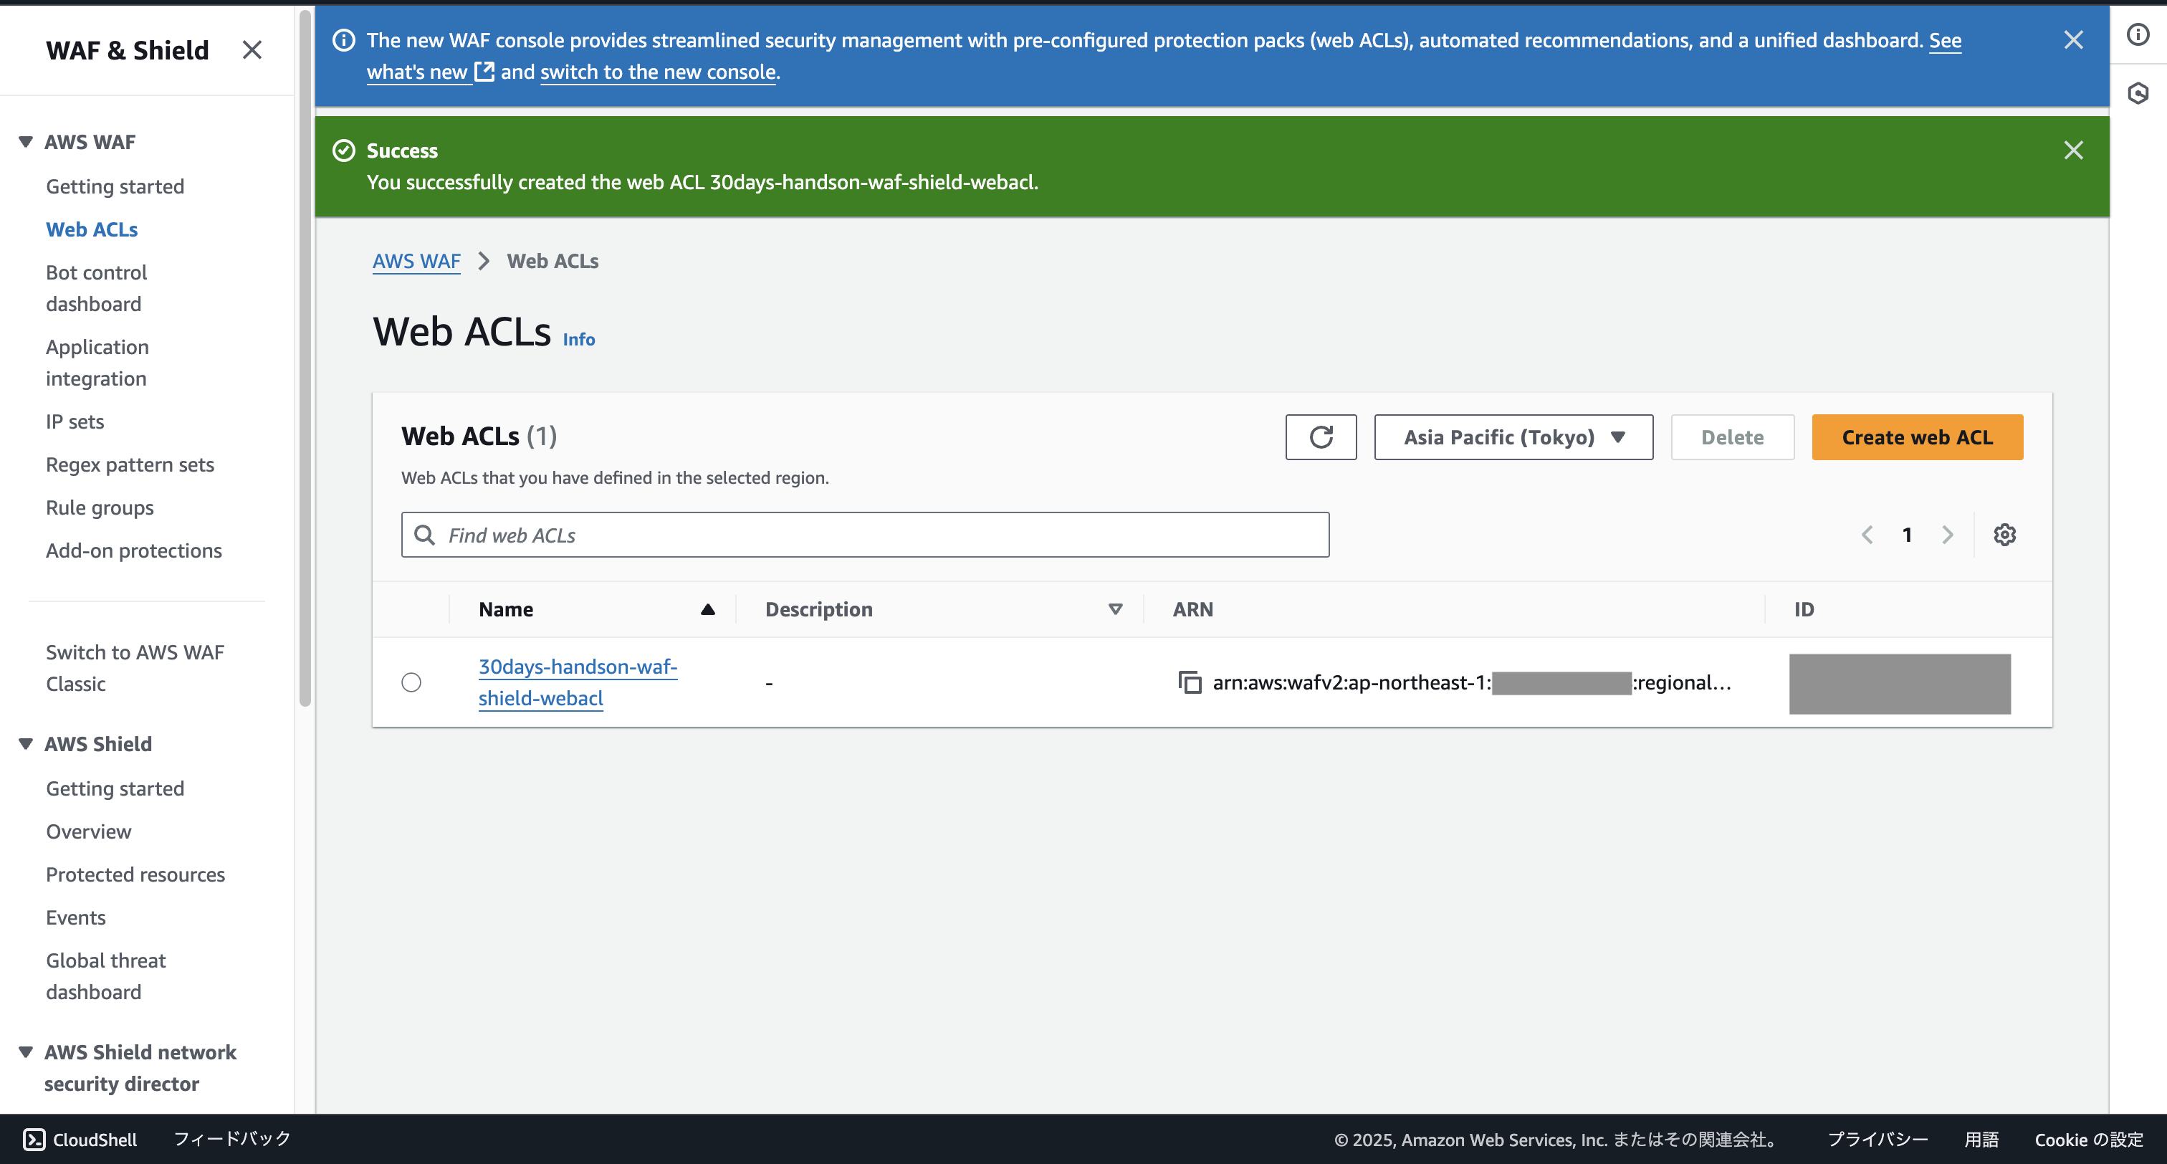Image resolution: width=2167 pixels, height=1164 pixels.
Task: Open CloudShell from the footer icon
Action: click(x=34, y=1139)
